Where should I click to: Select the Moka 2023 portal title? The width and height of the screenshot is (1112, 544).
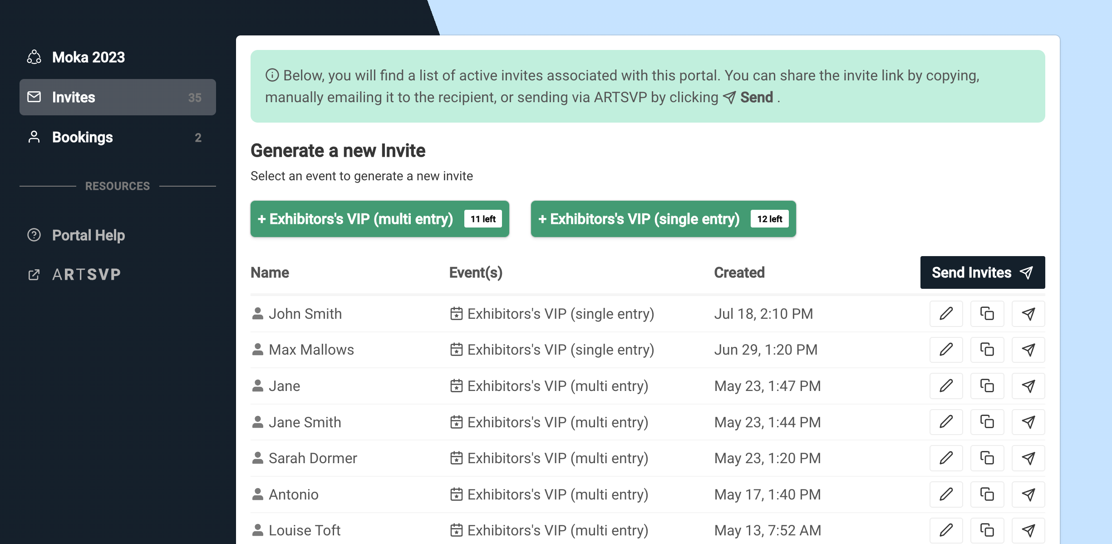[x=88, y=57]
